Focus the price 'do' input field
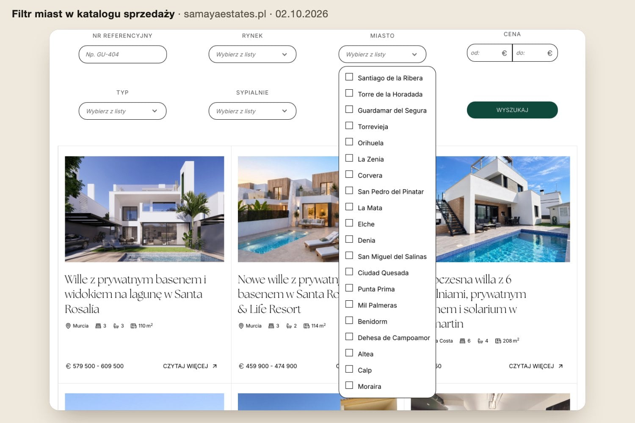 point(535,53)
